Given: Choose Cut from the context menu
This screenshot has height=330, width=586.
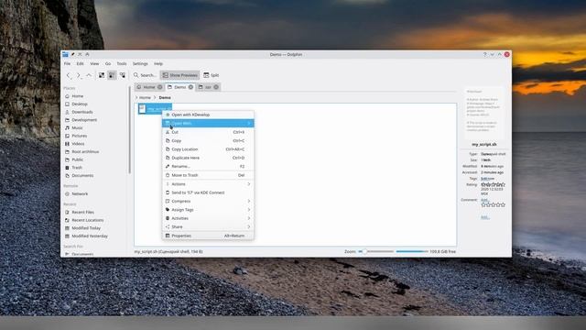Looking at the screenshot, I should (x=208, y=132).
